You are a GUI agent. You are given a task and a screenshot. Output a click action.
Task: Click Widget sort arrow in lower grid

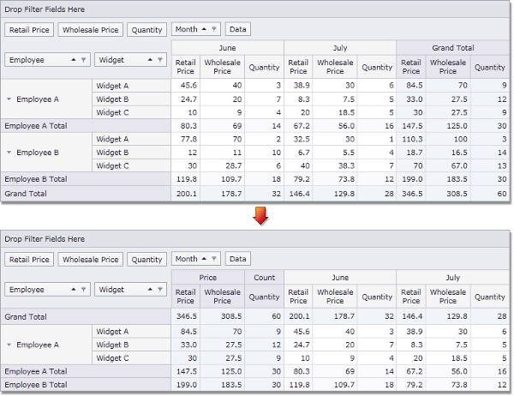pos(150,290)
